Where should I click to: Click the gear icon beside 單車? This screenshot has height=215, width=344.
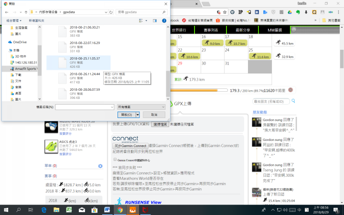click(x=100, y=166)
